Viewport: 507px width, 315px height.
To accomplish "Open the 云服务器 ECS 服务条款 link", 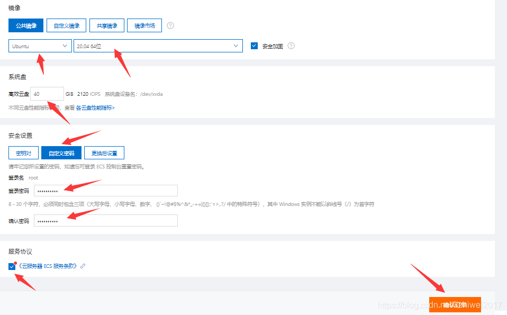I will coord(48,266).
